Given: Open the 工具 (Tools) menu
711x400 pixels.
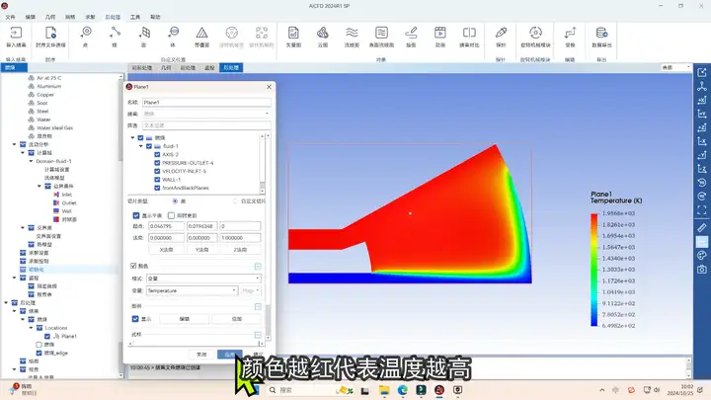Looking at the screenshot, I should click(135, 17).
